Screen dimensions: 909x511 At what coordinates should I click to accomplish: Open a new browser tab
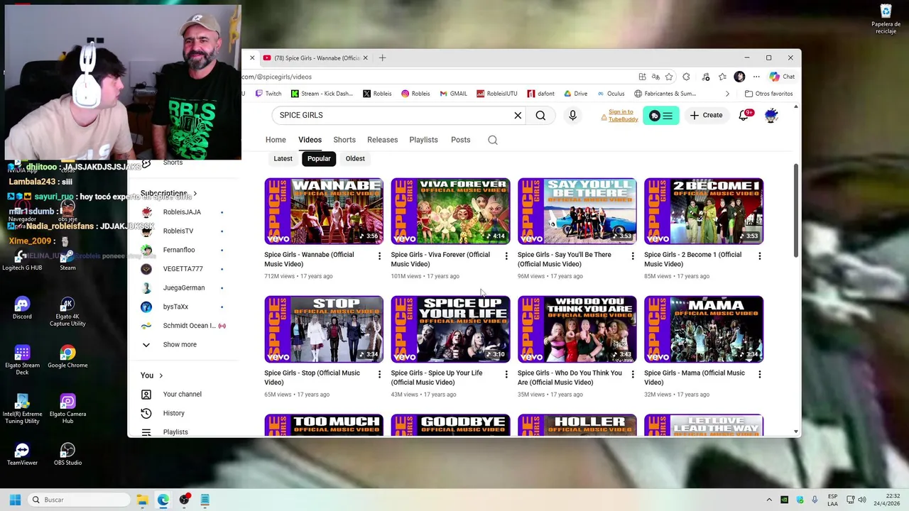point(382,58)
